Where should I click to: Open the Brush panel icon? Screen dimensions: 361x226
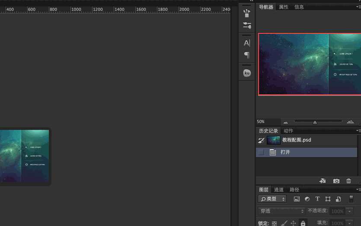click(247, 13)
